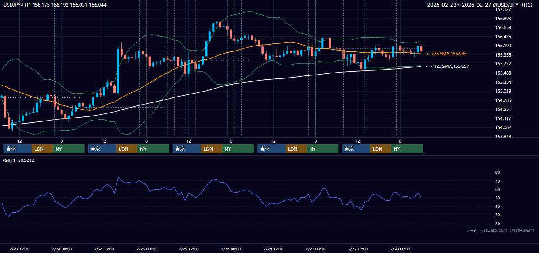Click the RSI scale value 30

click(497, 215)
